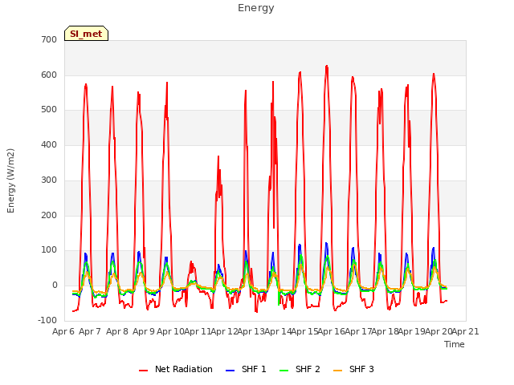The height and width of the screenshot is (385, 514).
Task: Click the Apr 21 x-axis tick label
Action: tap(466, 331)
